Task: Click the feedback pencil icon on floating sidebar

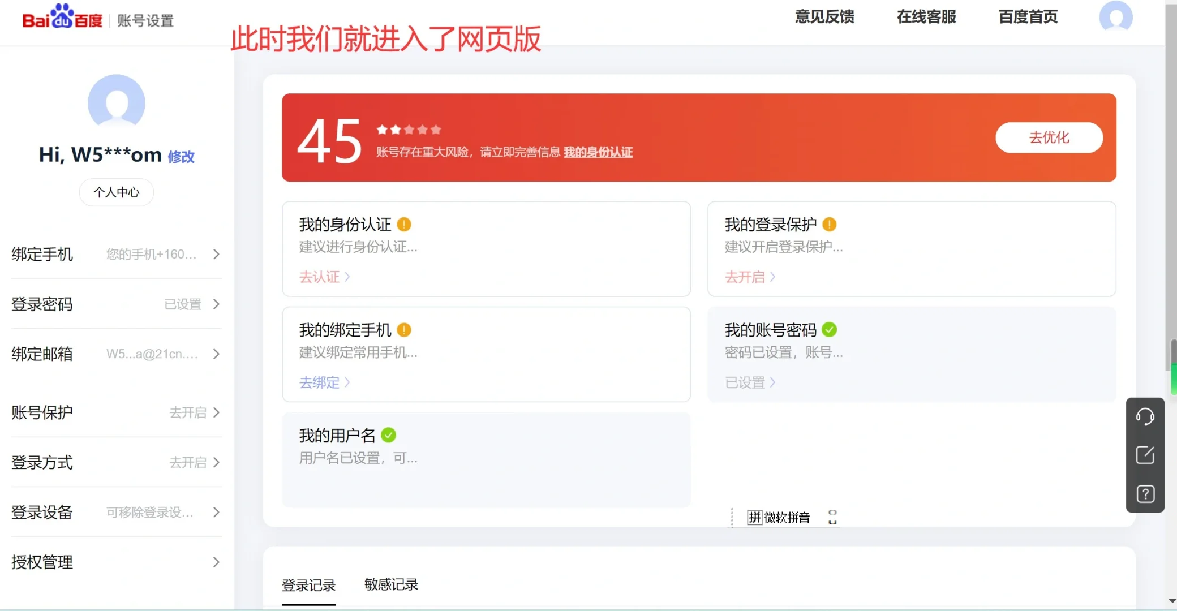Action: [x=1145, y=454]
